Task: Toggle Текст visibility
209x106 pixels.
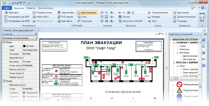Action: (x=152, y=21)
